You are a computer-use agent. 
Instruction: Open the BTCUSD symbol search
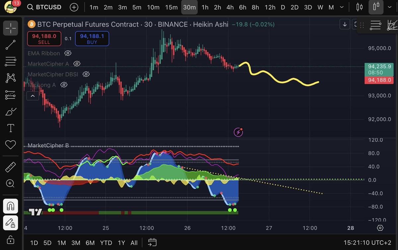[x=44, y=7]
